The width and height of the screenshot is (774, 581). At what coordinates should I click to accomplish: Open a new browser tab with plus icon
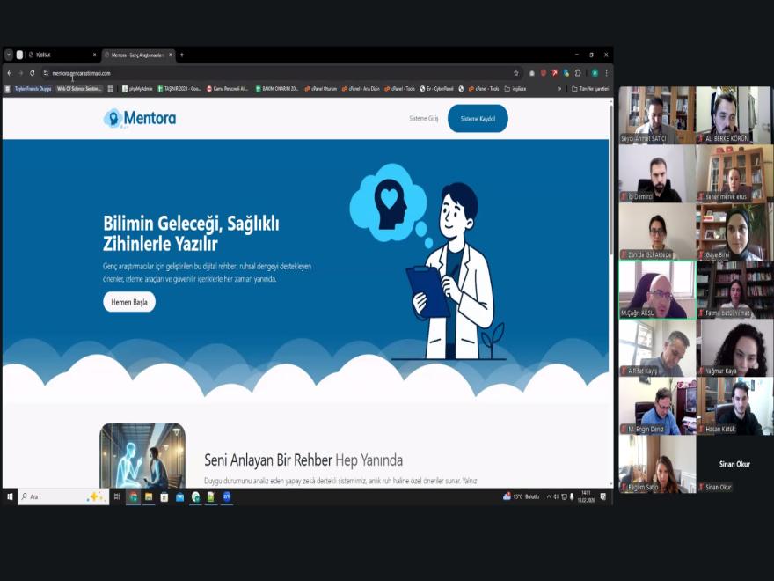(x=182, y=55)
